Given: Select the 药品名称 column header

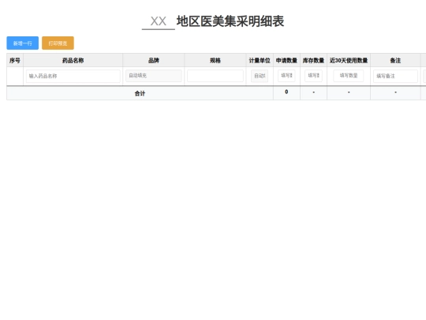Looking at the screenshot, I should click(73, 60).
